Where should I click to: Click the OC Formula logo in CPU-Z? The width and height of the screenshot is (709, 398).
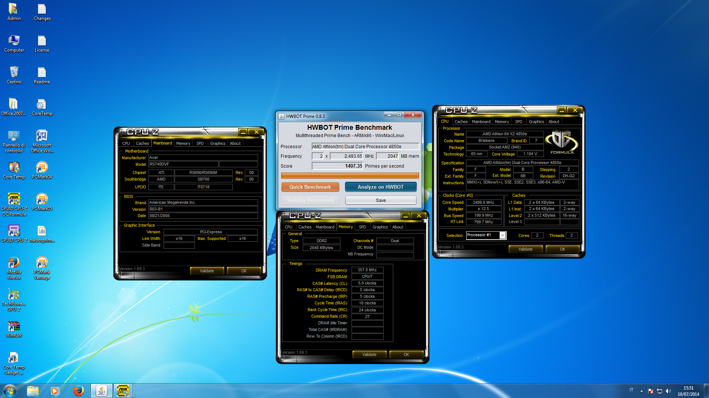coord(562,142)
